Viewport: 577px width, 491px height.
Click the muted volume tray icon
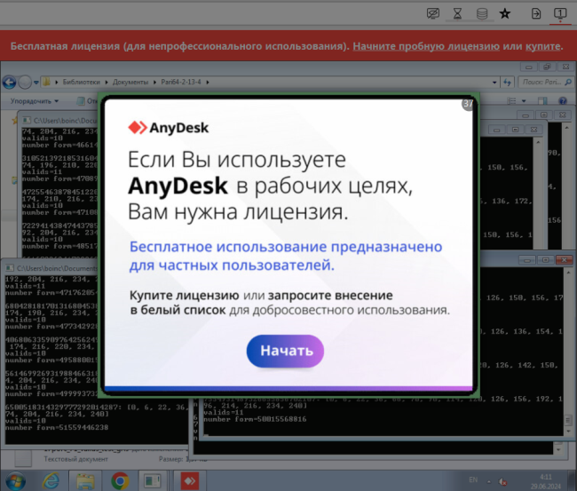pyautogui.click(x=502, y=481)
